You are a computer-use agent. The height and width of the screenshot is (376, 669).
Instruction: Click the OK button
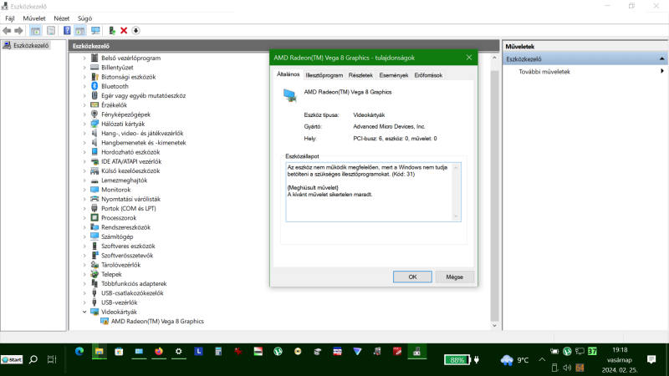(x=412, y=277)
